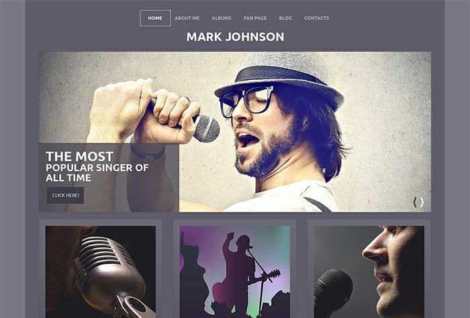Image resolution: width=470 pixels, height=318 pixels.
Task: Click the dark wristband in hero photo
Action: 148,151
